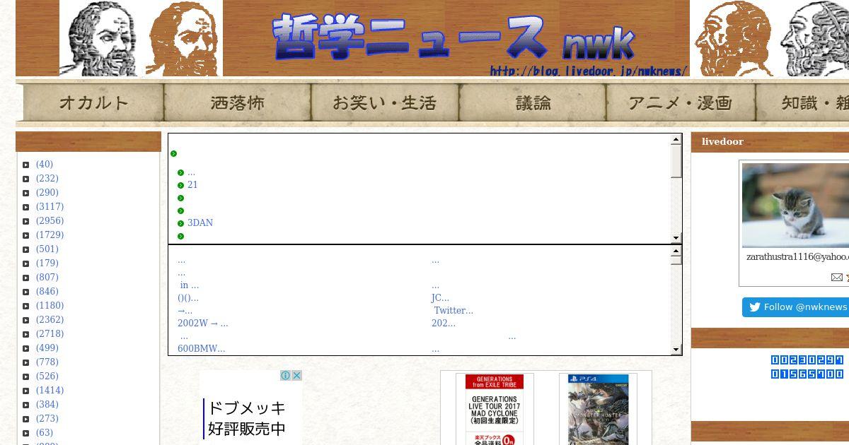Open the category with (232) posts

click(x=47, y=179)
